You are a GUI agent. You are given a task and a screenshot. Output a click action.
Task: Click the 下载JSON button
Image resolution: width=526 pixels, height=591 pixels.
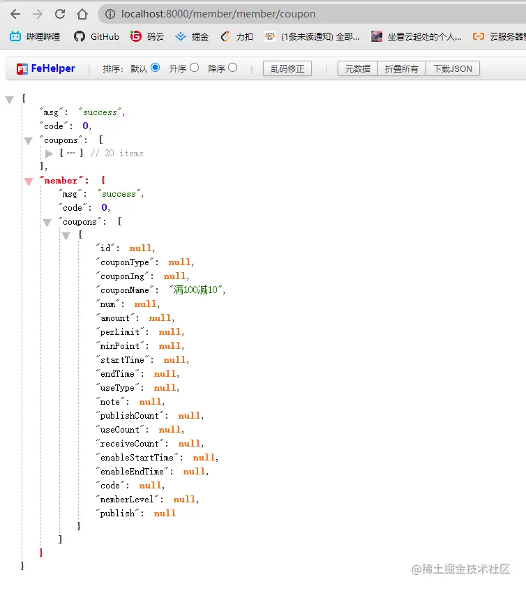point(453,68)
